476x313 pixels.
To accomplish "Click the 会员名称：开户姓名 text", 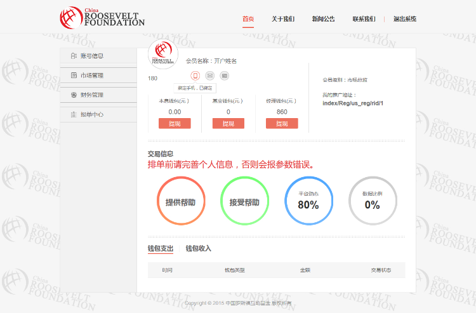I will coord(211,61).
